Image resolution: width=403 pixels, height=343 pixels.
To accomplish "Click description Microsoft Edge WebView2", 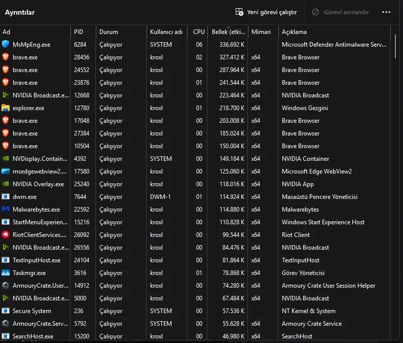I will (317, 171).
